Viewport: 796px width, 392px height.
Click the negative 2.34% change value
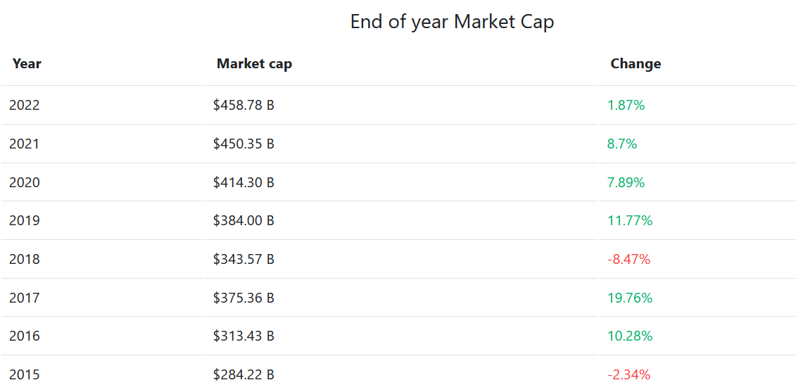click(x=628, y=374)
